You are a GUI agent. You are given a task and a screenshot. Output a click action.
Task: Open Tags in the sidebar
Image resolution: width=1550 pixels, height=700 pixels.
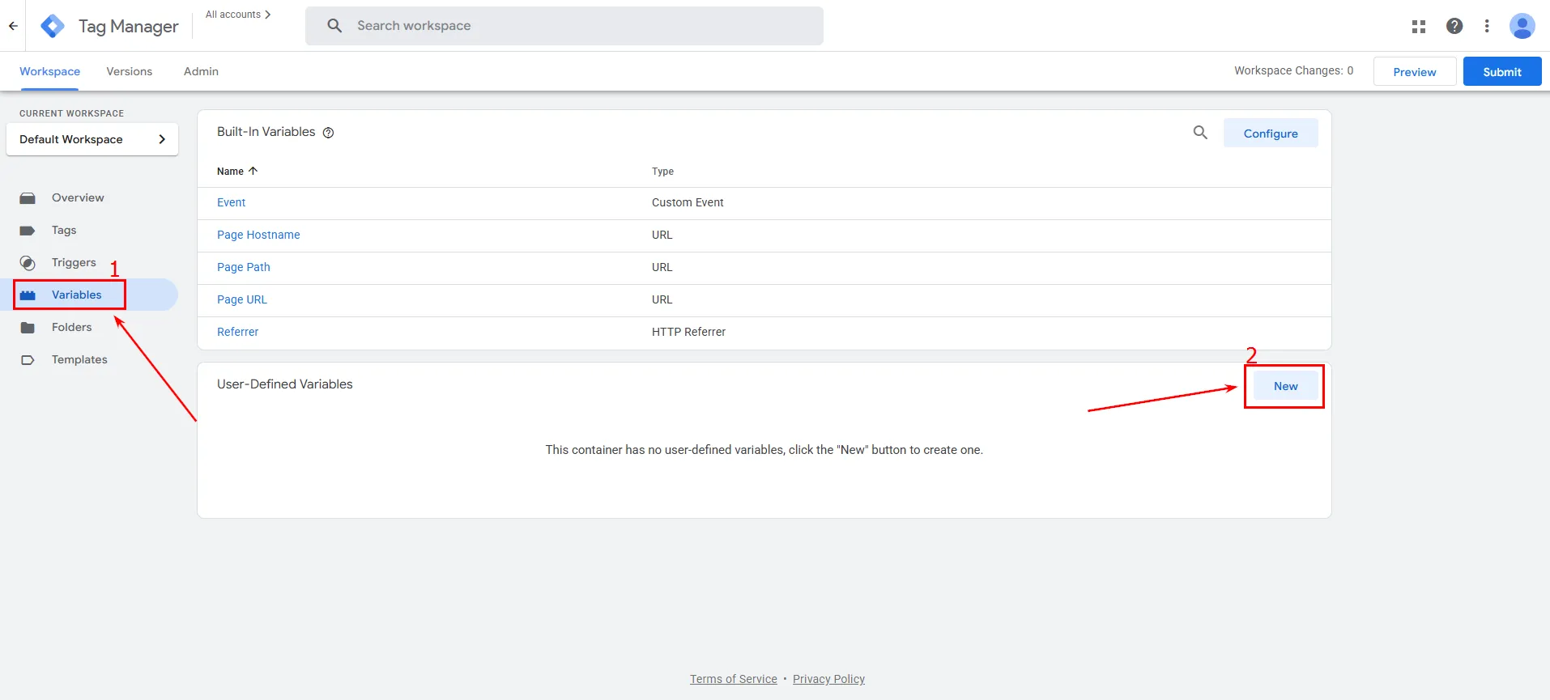(64, 231)
